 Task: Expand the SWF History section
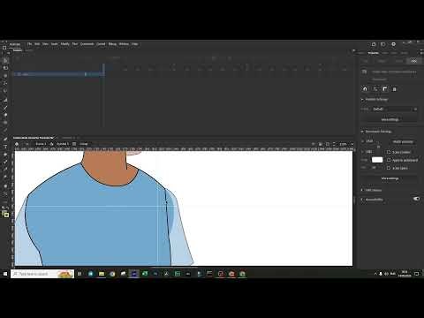(x=362, y=190)
